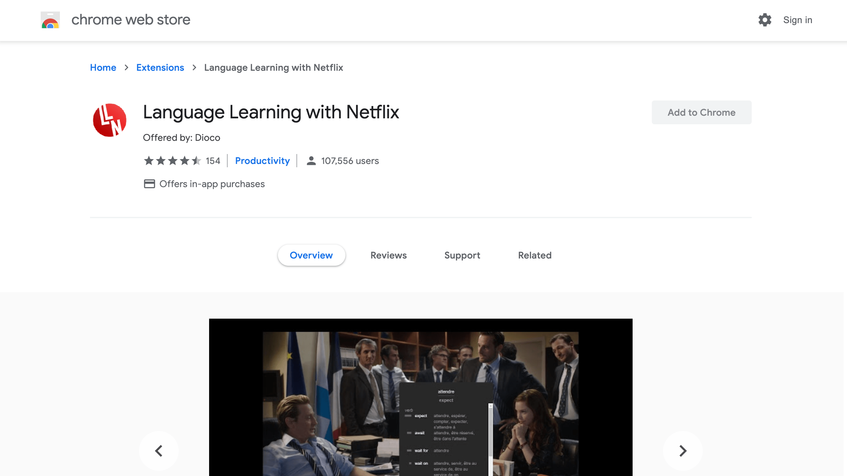
Task: Open the Support tab
Action: [x=462, y=255]
